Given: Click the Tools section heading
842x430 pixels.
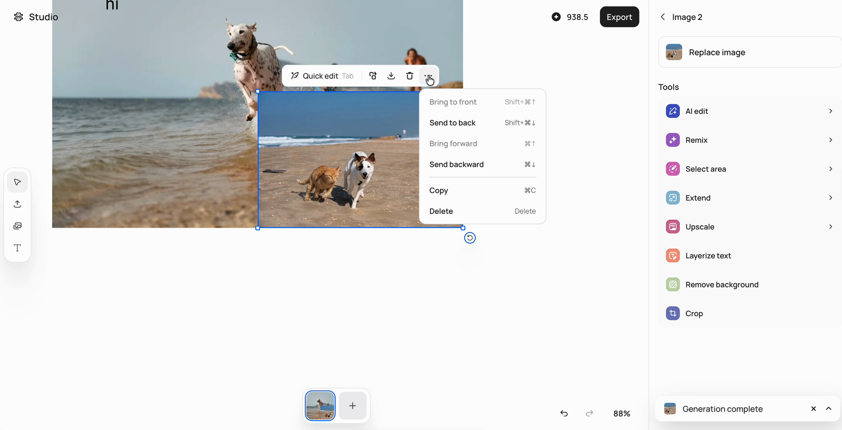Looking at the screenshot, I should pos(668,87).
